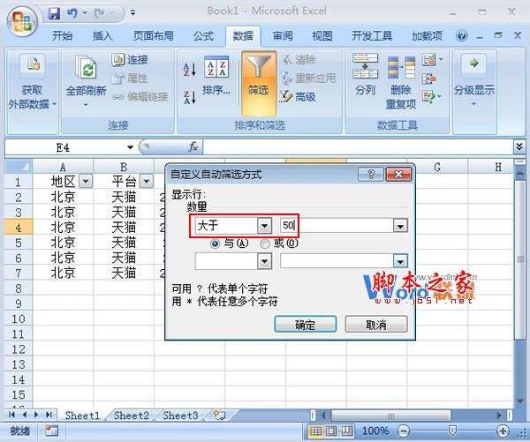
Task: Switch to Page Layout view
Action: pos(331,431)
